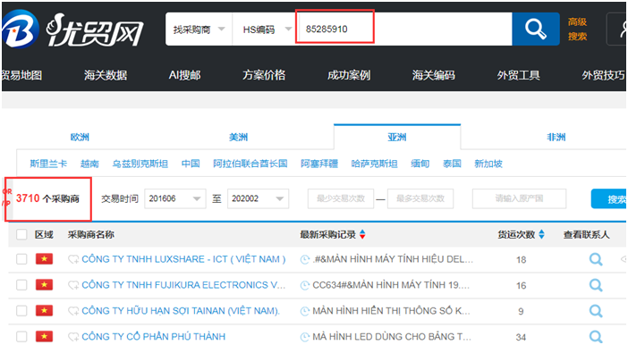
Task: Open the site logo homepage link
Action: tap(73, 29)
